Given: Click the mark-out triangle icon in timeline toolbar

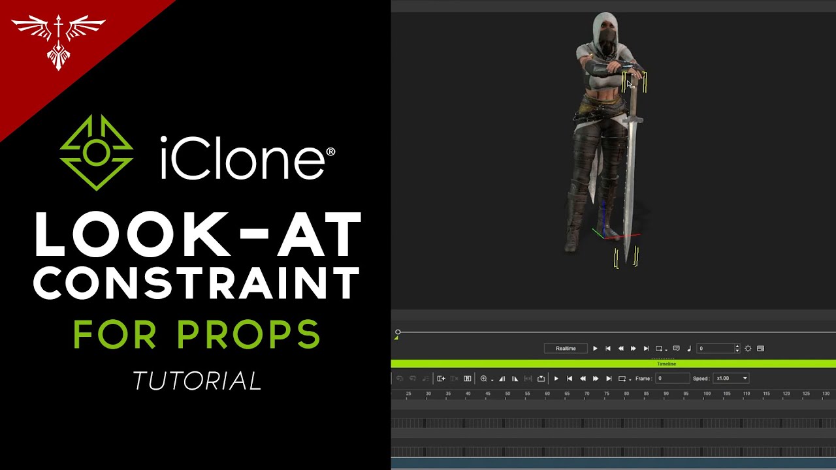Looking at the screenshot, I should pyautogui.click(x=515, y=379).
